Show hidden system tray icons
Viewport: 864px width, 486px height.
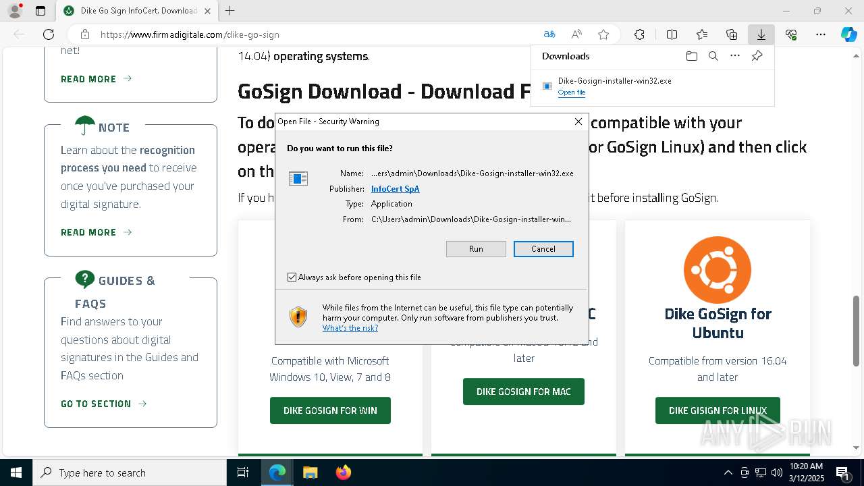728,473
